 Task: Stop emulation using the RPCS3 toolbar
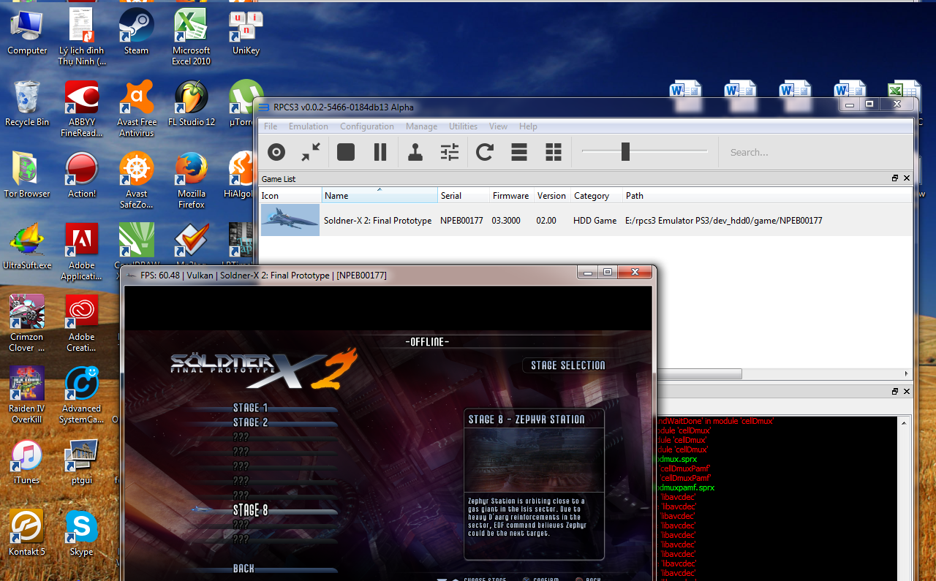[346, 152]
